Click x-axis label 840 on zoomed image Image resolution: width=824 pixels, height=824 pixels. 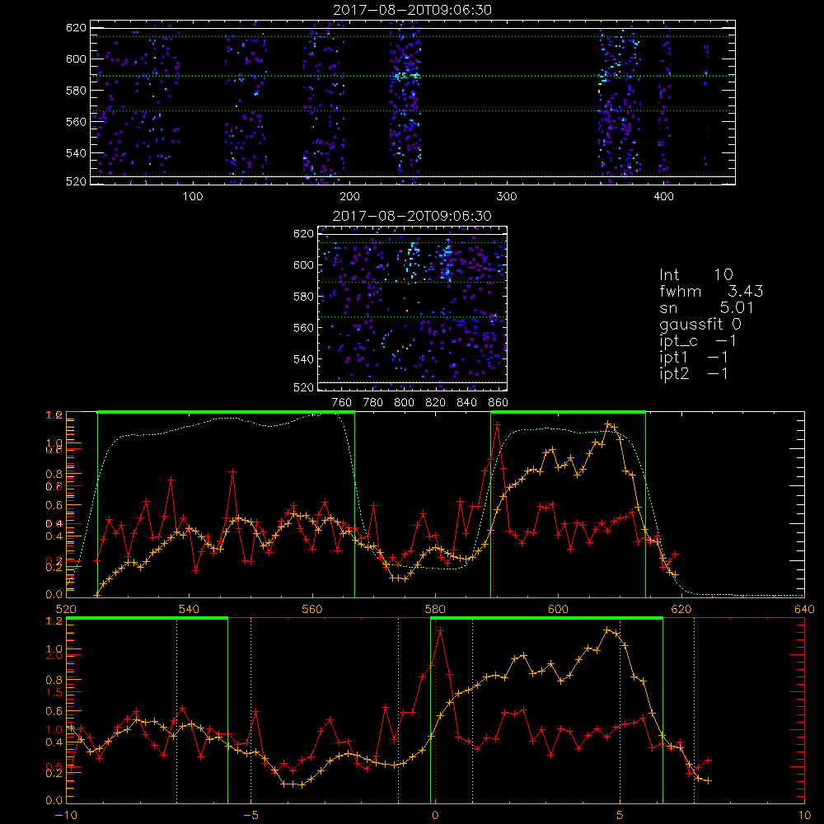[466, 403]
